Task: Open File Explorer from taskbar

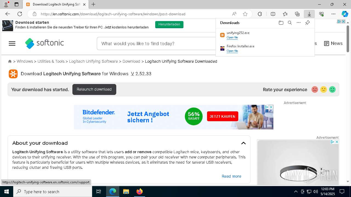Action: pyautogui.click(x=126, y=192)
